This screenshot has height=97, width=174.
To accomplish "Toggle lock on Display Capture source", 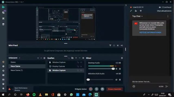I will point(78,67).
